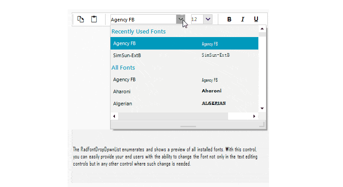This screenshot has height=187, width=343.
Task: Select Agency FB under All Fonts
Action: point(184,79)
